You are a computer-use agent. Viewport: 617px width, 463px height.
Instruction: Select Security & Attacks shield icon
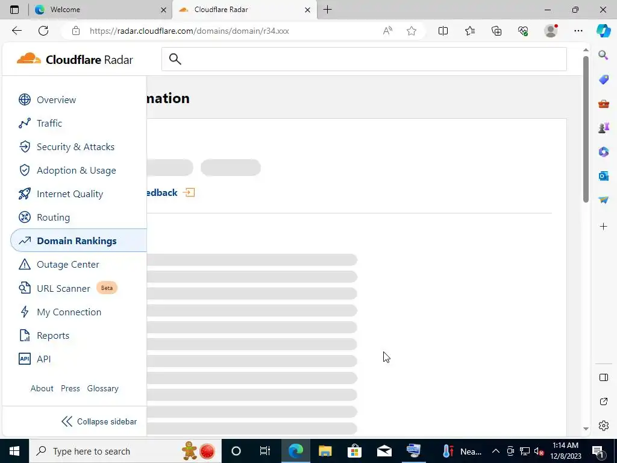point(24,147)
